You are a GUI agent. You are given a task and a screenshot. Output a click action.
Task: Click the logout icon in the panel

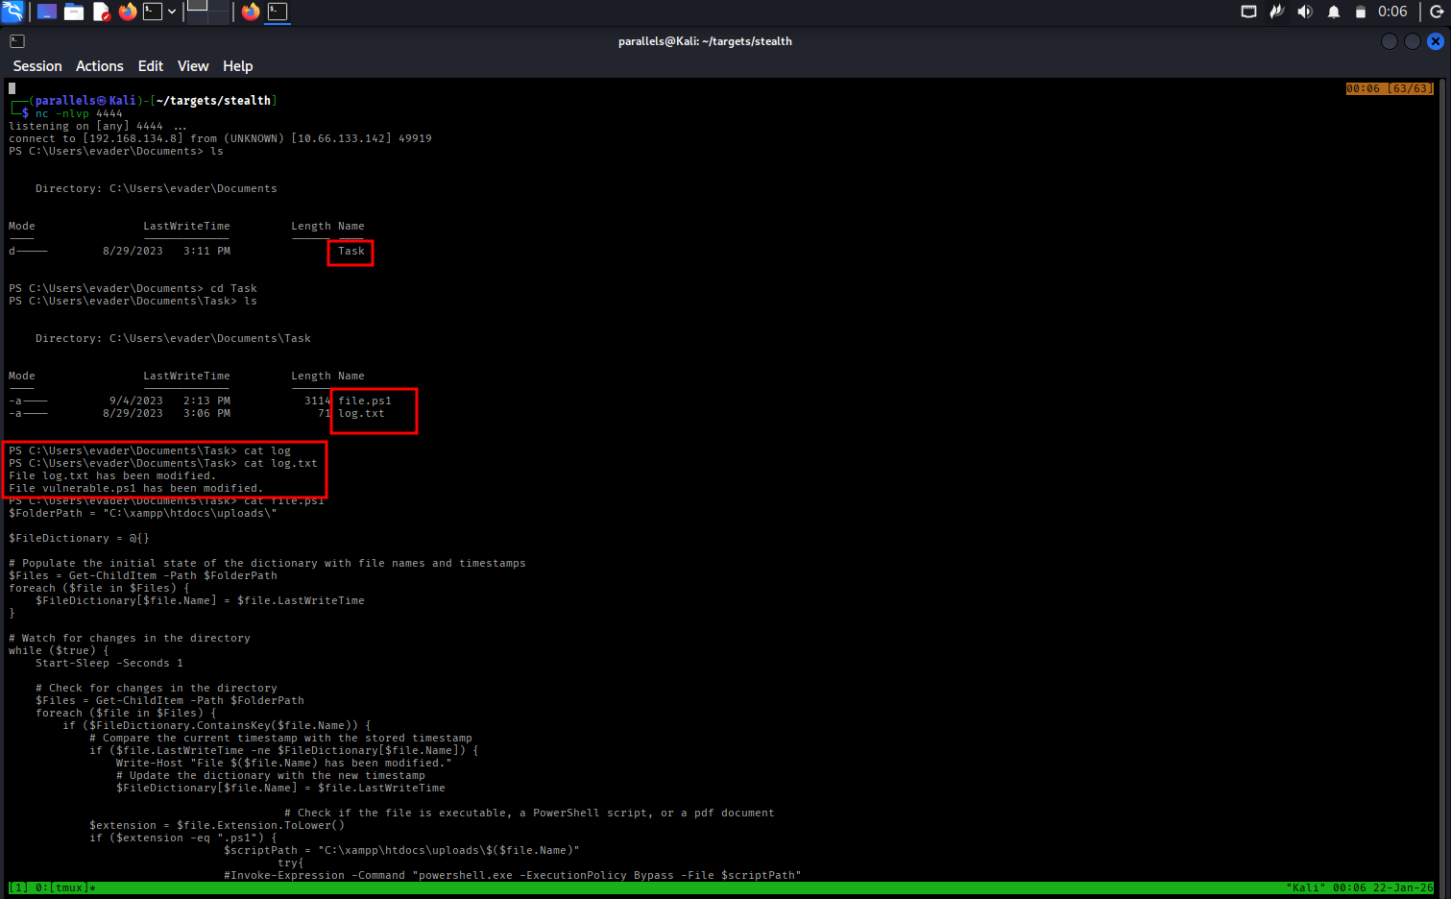click(x=1437, y=12)
